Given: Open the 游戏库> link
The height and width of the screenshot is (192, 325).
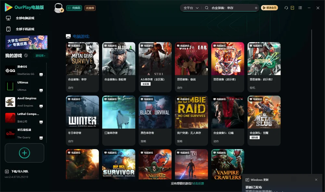Looking at the screenshot, I should (40, 56).
